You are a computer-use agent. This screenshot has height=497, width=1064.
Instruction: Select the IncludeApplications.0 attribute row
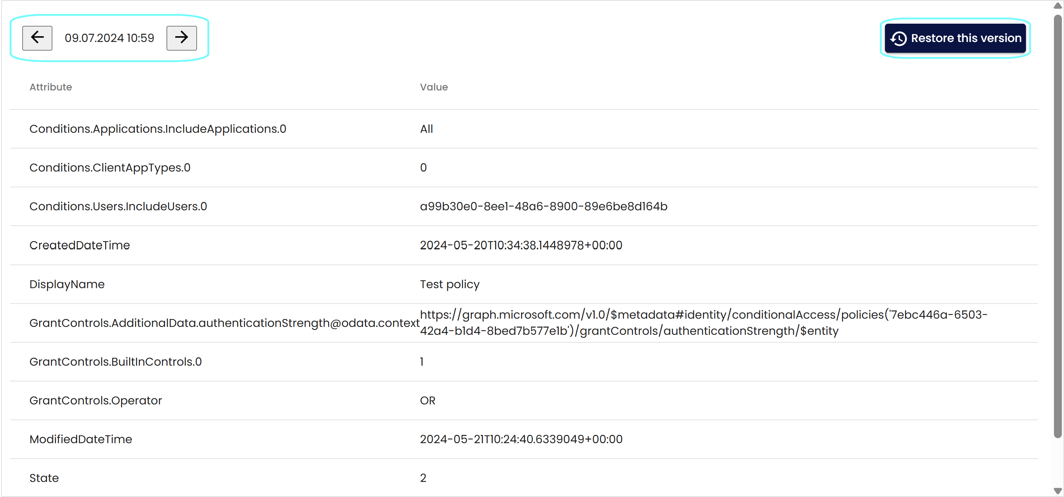pos(524,129)
